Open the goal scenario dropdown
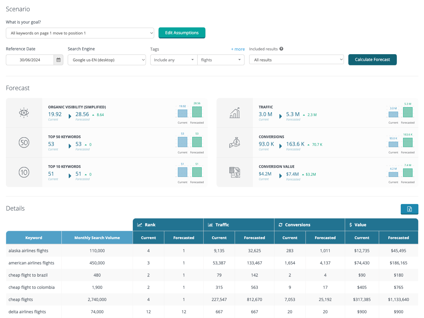Viewport: 424px width, 318px height. (80, 33)
